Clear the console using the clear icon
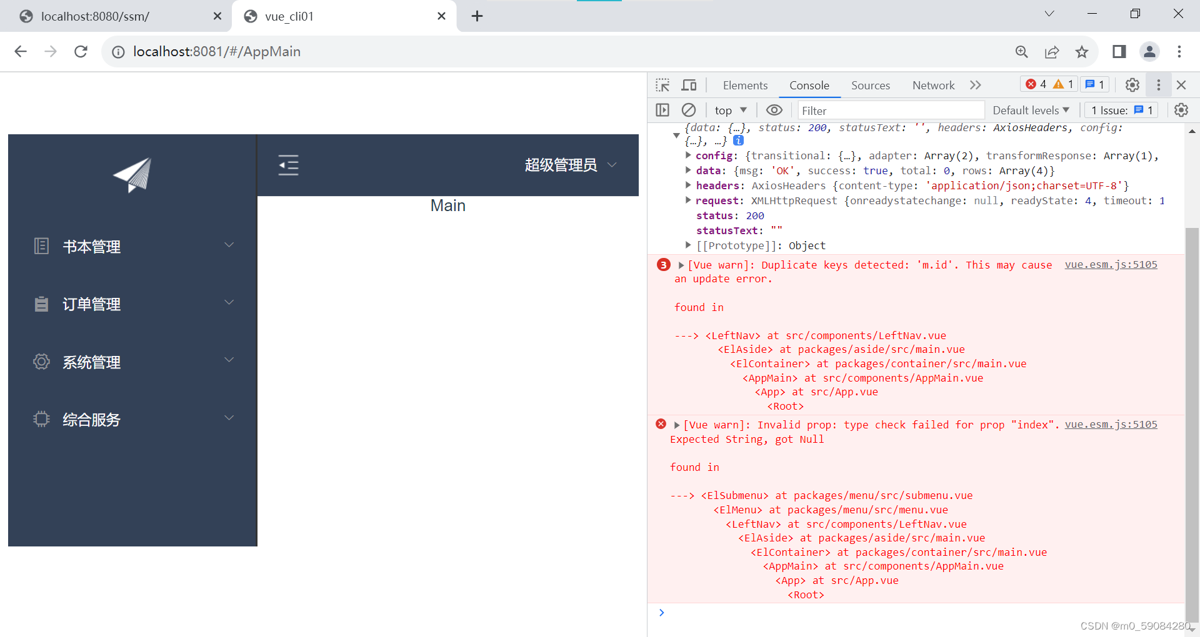Image resolution: width=1200 pixels, height=637 pixels. (x=689, y=110)
